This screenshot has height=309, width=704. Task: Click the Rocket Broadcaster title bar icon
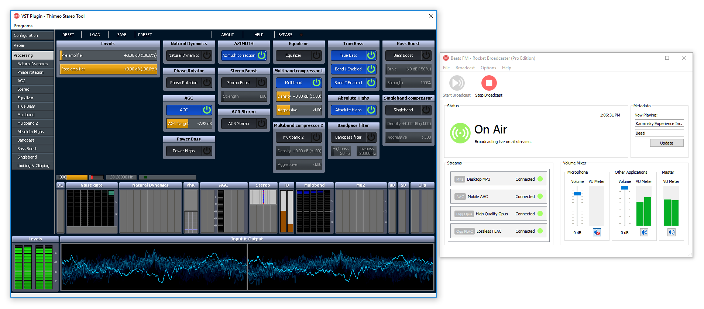pos(446,58)
